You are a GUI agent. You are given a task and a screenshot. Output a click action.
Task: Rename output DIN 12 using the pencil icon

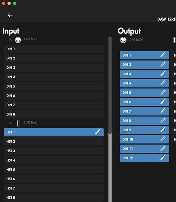tap(163, 158)
